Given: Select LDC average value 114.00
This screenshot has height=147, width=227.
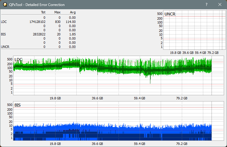Looking at the screenshot, I should [x=71, y=22].
